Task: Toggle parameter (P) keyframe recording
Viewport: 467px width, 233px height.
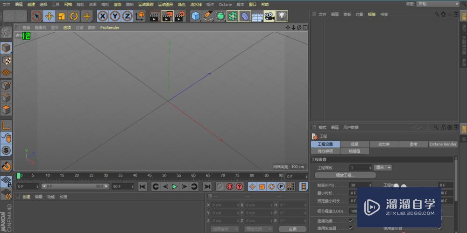Action: [281, 187]
